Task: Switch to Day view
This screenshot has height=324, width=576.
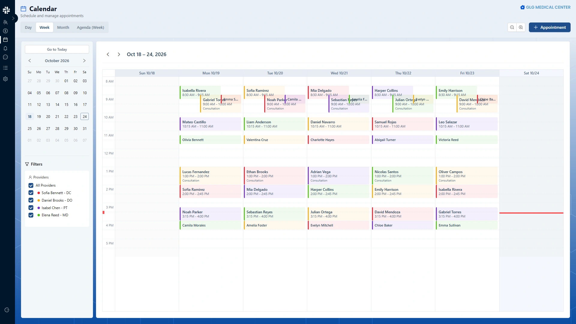Action: pyautogui.click(x=28, y=27)
